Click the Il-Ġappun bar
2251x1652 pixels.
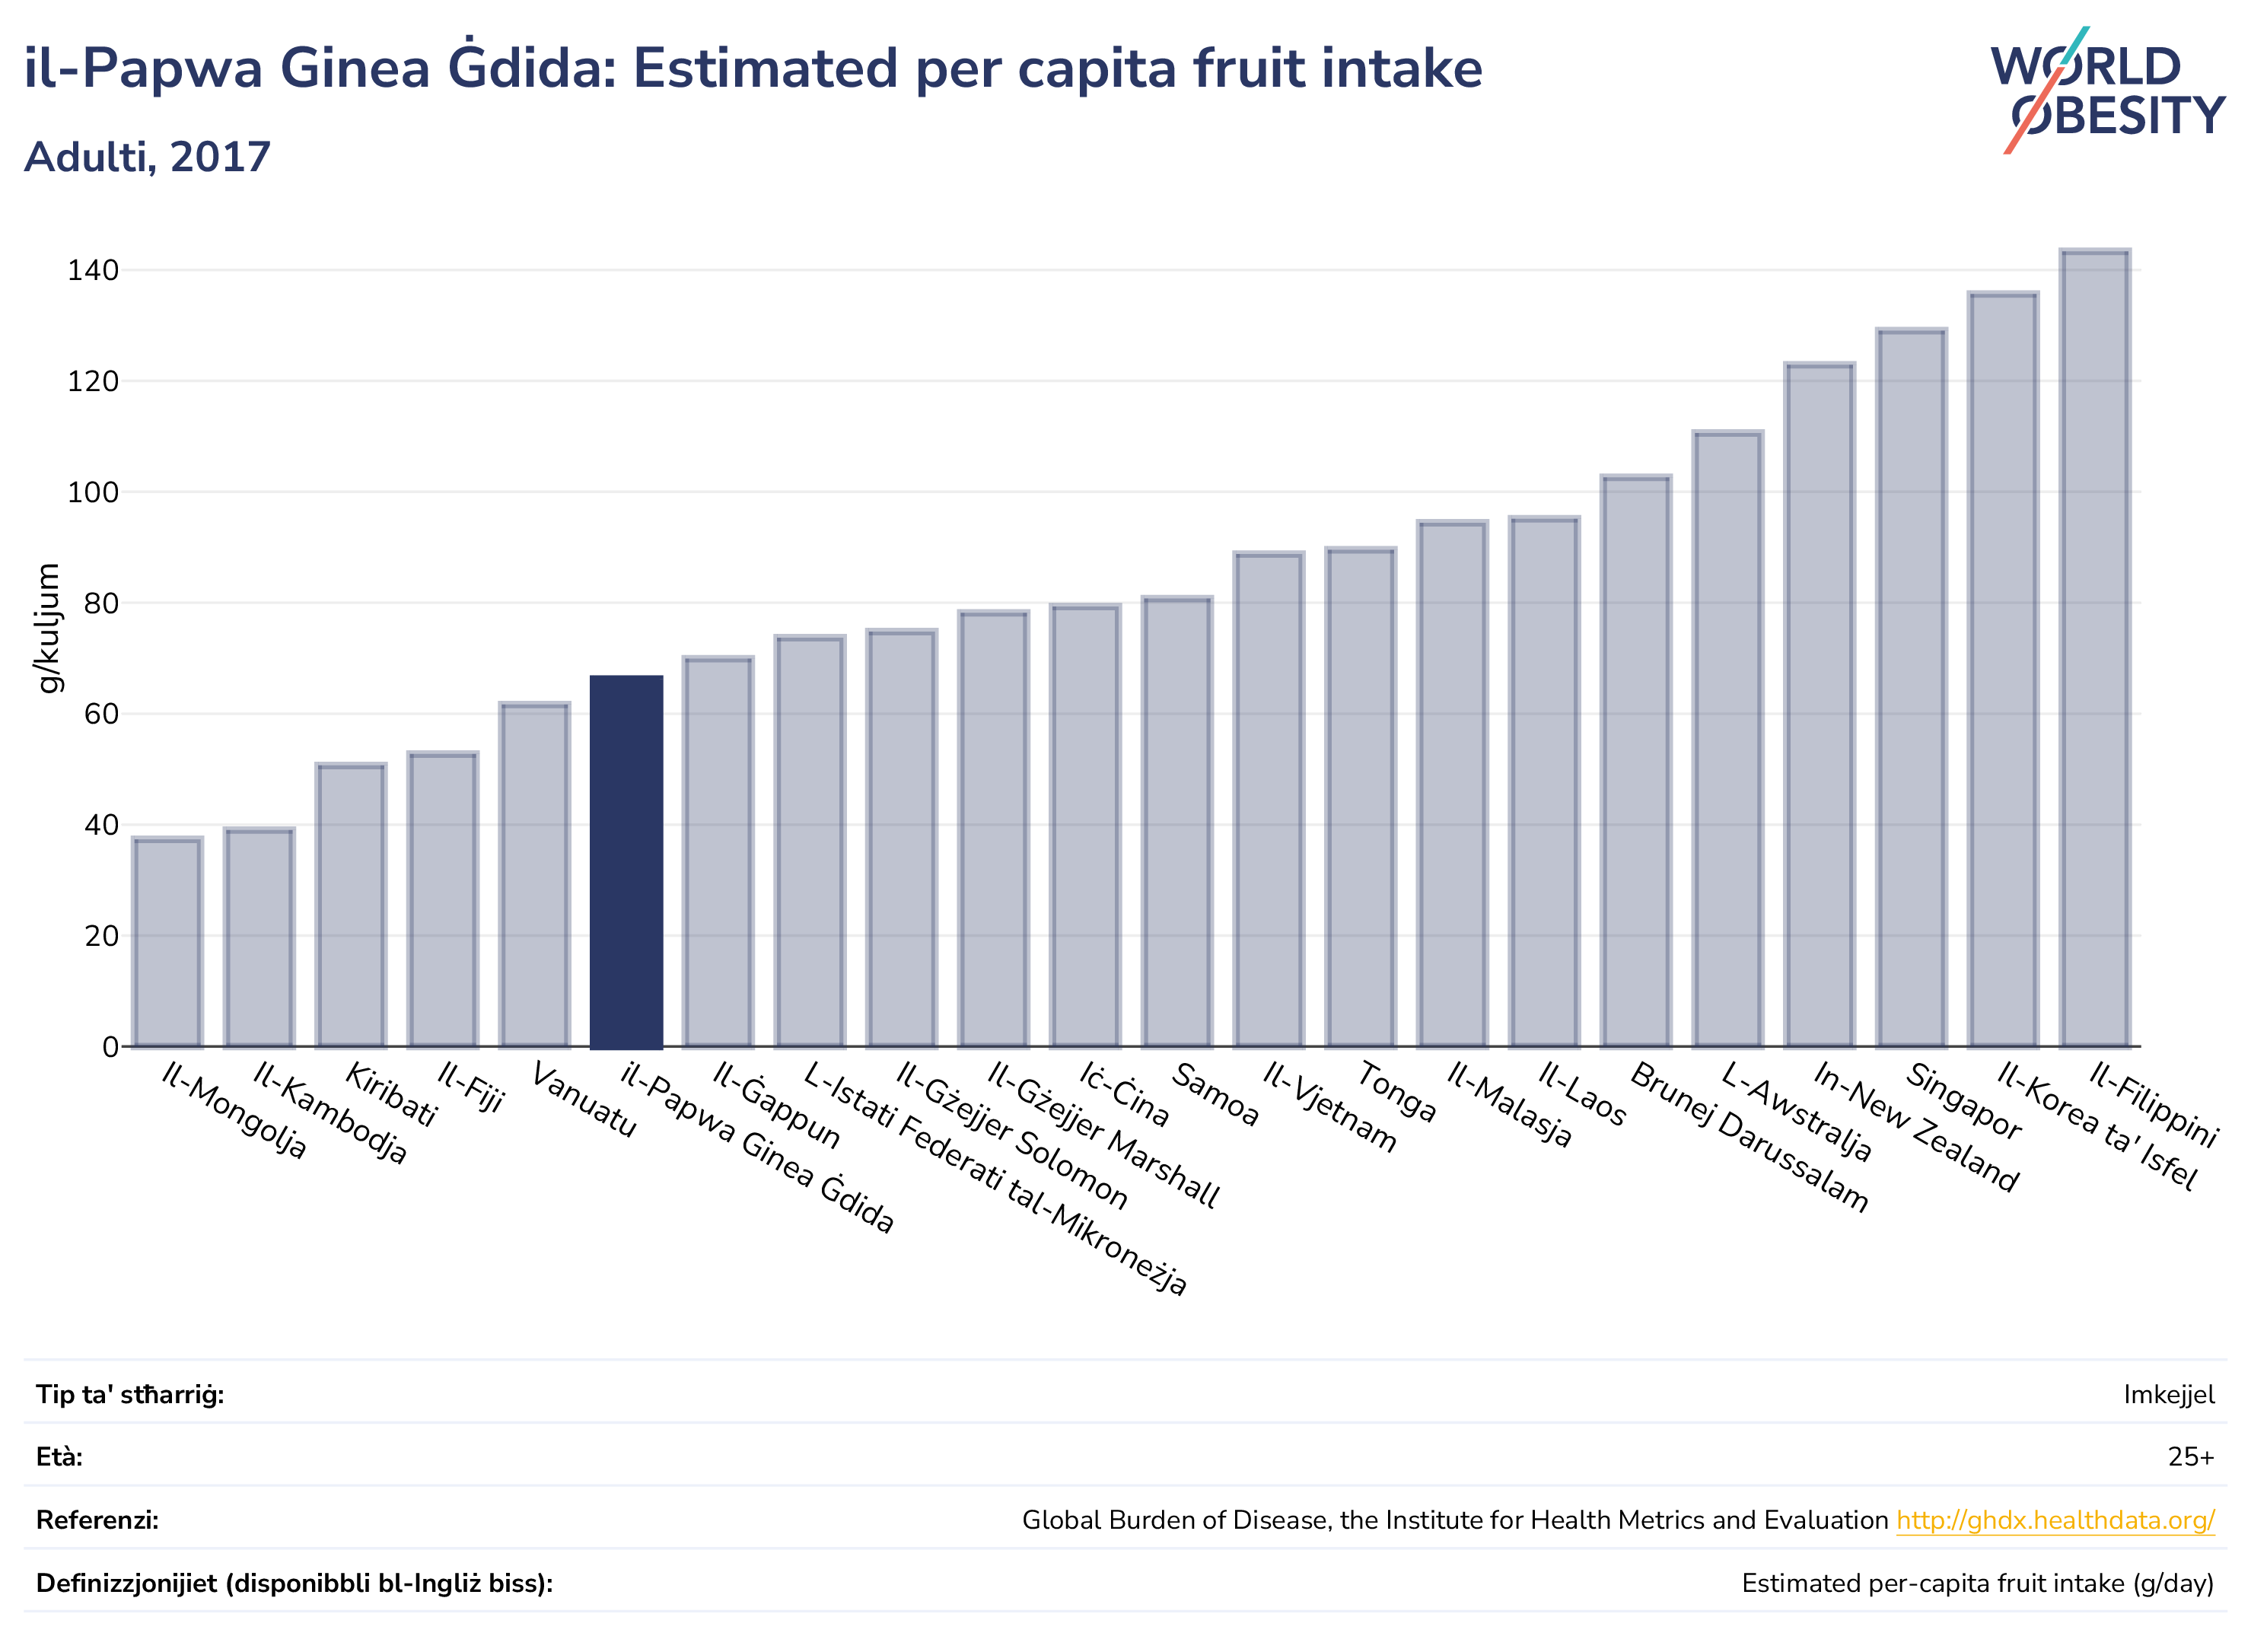pyautogui.click(x=718, y=852)
